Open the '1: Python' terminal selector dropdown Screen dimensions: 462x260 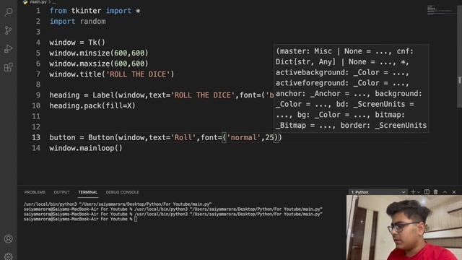[x=378, y=192]
